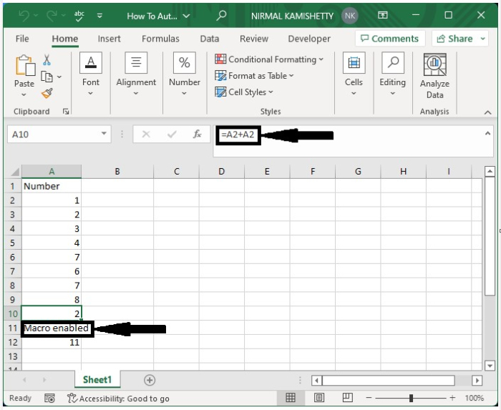Open the Cells group icon
Screen dimensions: 501x410
coord(354,74)
